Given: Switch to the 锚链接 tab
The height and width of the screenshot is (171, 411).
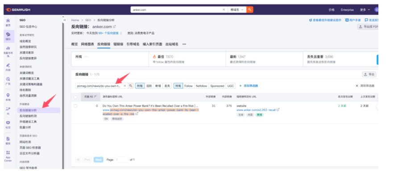Looking at the screenshot, I should (118, 44).
